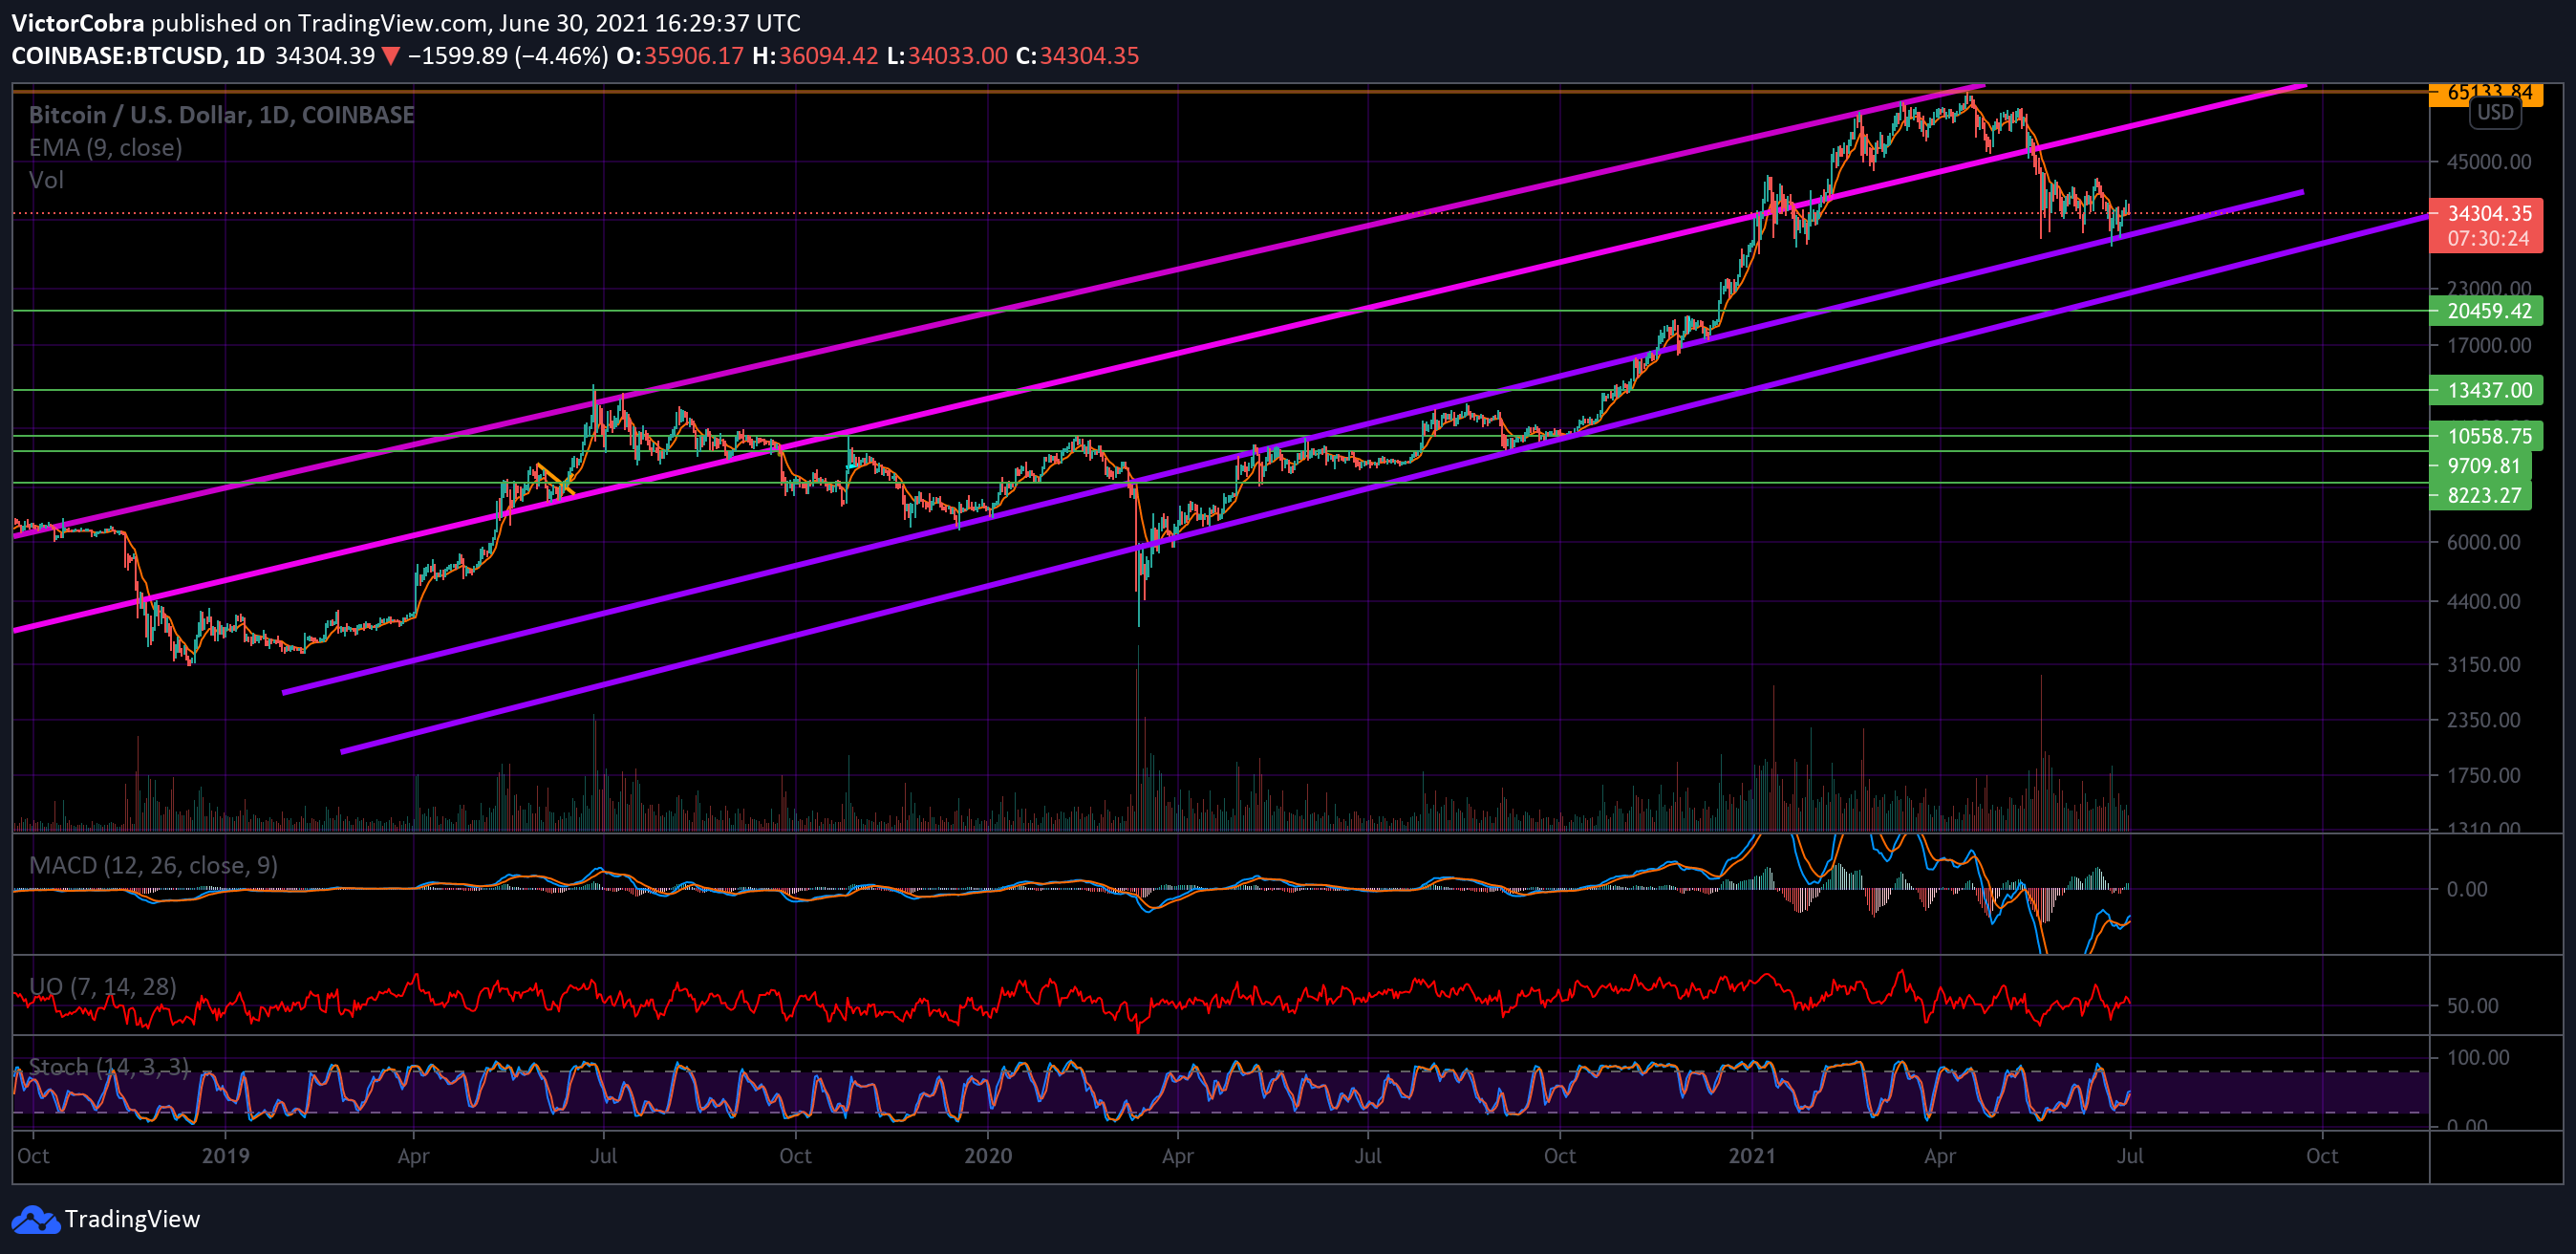This screenshot has width=2576, height=1254.
Task: Click the 13437.00 green price label
Action: click(x=2486, y=390)
